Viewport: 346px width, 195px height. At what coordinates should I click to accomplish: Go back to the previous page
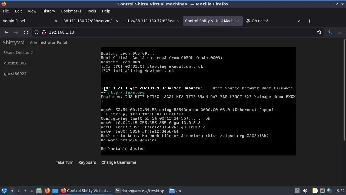pos(6,32)
